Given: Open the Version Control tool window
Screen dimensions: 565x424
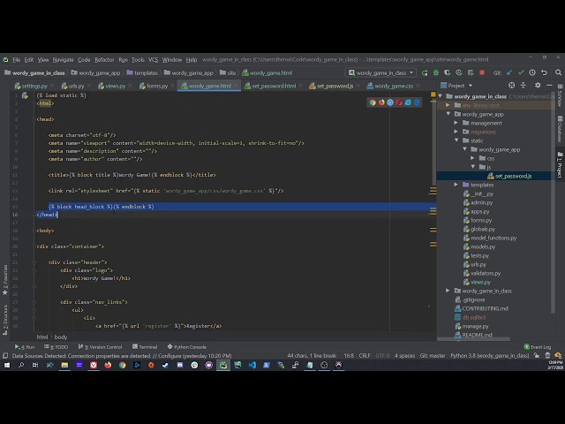Looking at the screenshot, I should point(100,347).
